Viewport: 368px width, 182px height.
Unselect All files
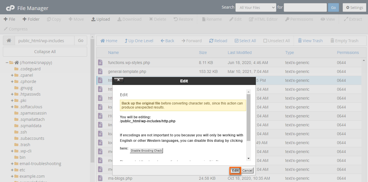click(276, 40)
